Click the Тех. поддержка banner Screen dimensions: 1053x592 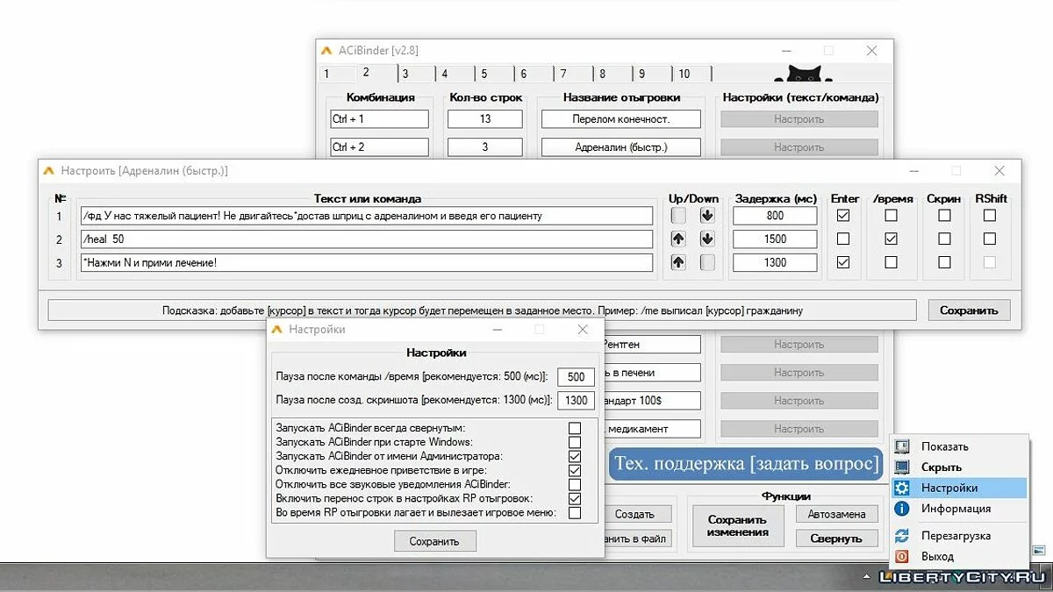tap(745, 464)
